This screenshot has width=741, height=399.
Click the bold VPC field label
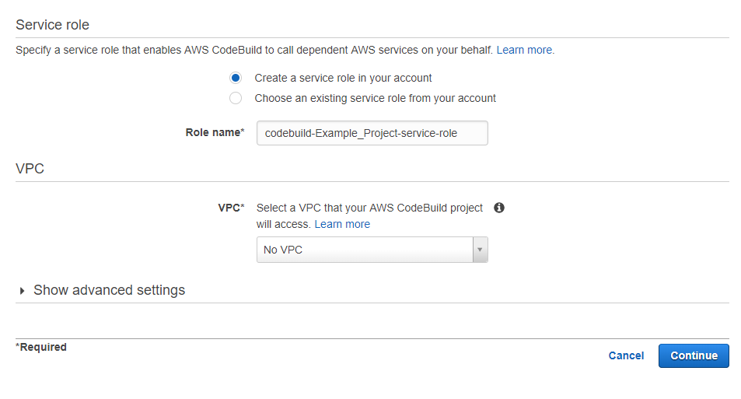click(x=231, y=208)
